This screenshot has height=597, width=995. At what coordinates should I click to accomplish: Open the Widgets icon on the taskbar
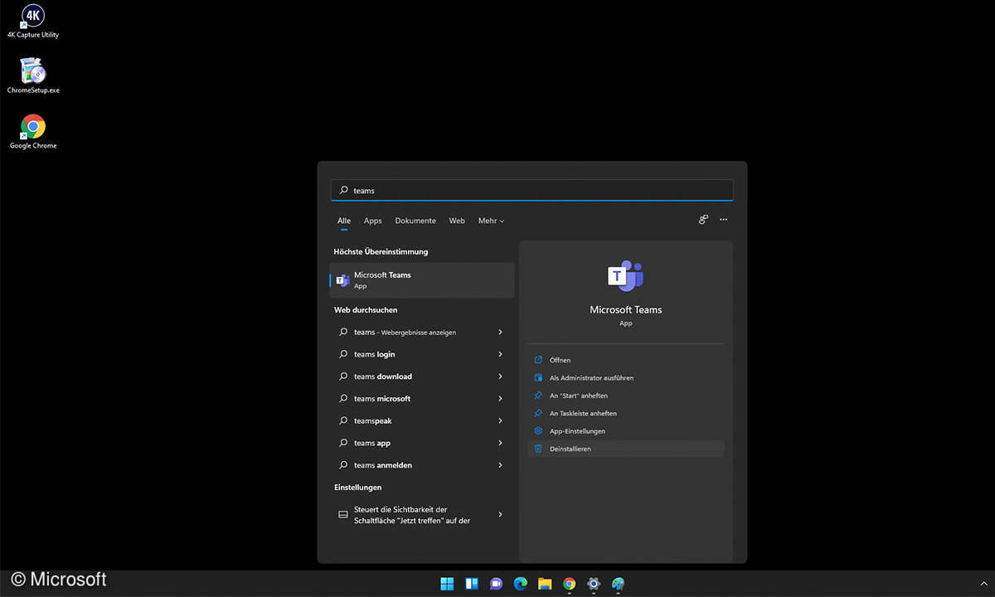pos(472,584)
